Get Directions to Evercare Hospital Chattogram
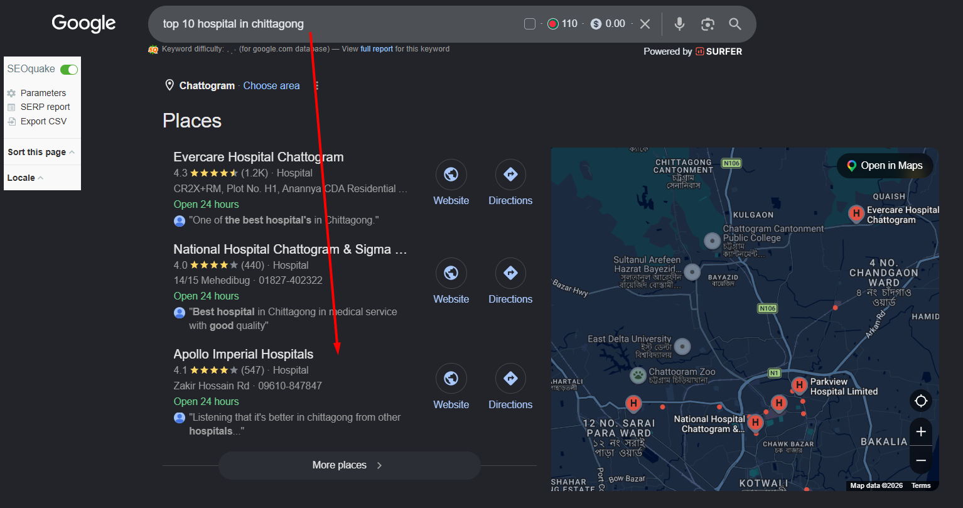Screen dimensions: 963x508 (510, 175)
